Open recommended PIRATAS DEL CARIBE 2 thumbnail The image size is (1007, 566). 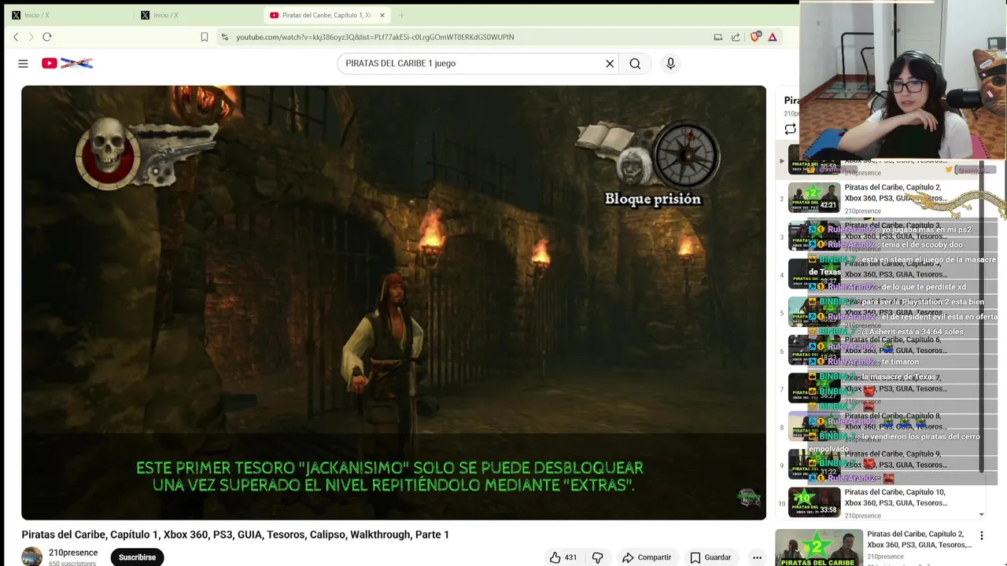click(x=818, y=548)
